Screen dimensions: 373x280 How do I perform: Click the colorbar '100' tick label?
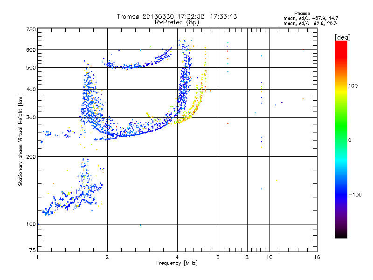click(x=353, y=86)
